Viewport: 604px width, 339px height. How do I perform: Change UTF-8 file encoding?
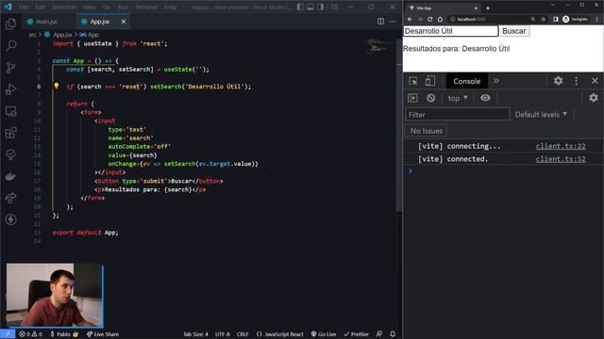pyautogui.click(x=223, y=334)
